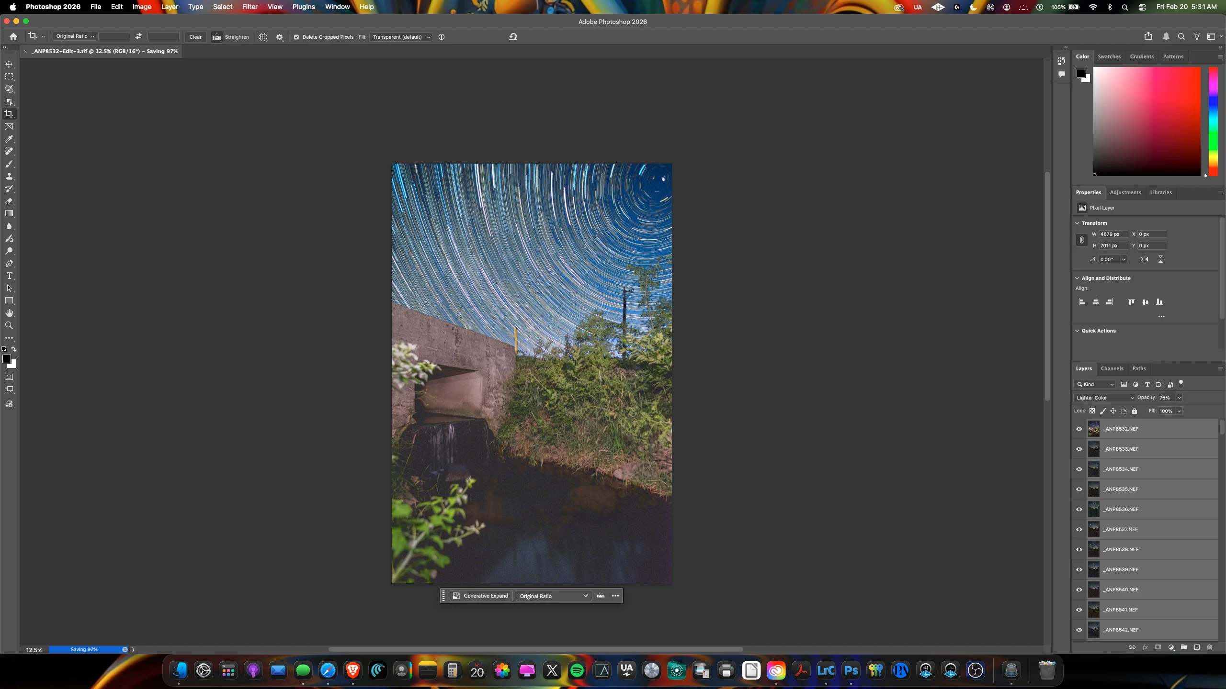Viewport: 1226px width, 689px height.
Task: Select the Move tool
Action: pyautogui.click(x=9, y=64)
